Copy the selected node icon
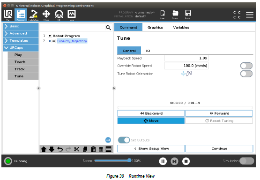Viewport: 260px width, 180px height. 85,150
